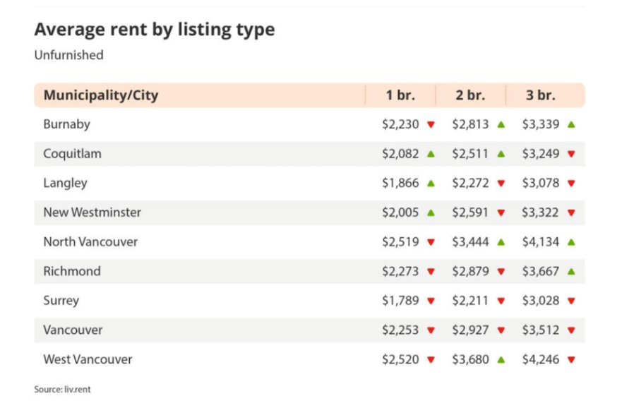
Task: Select the Municipality/City column header
Action: click(x=101, y=95)
